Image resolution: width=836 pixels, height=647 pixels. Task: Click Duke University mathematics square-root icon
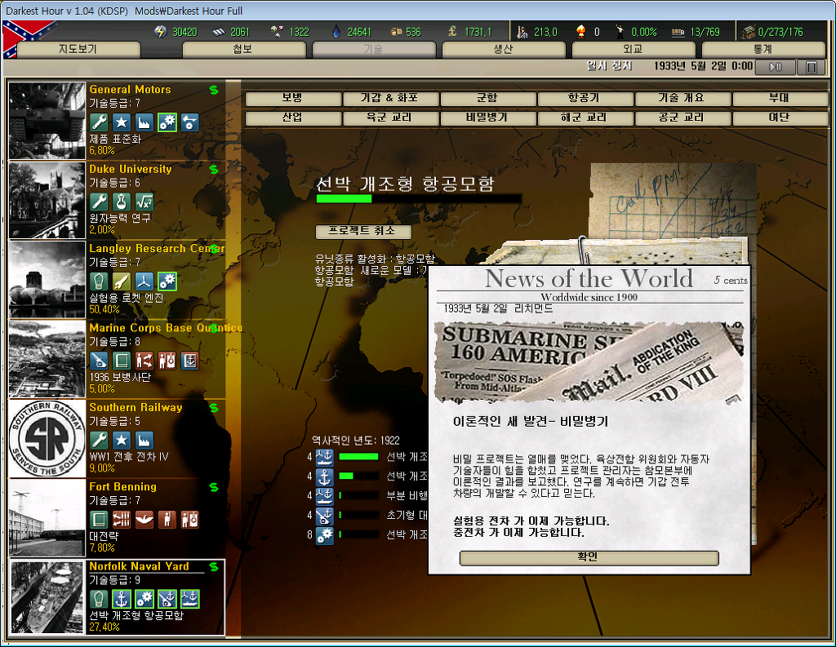144,202
